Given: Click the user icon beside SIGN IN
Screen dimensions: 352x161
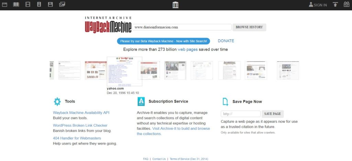Looking at the screenshot, I should click(x=311, y=5).
